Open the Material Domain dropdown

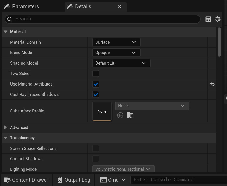tap(116, 42)
